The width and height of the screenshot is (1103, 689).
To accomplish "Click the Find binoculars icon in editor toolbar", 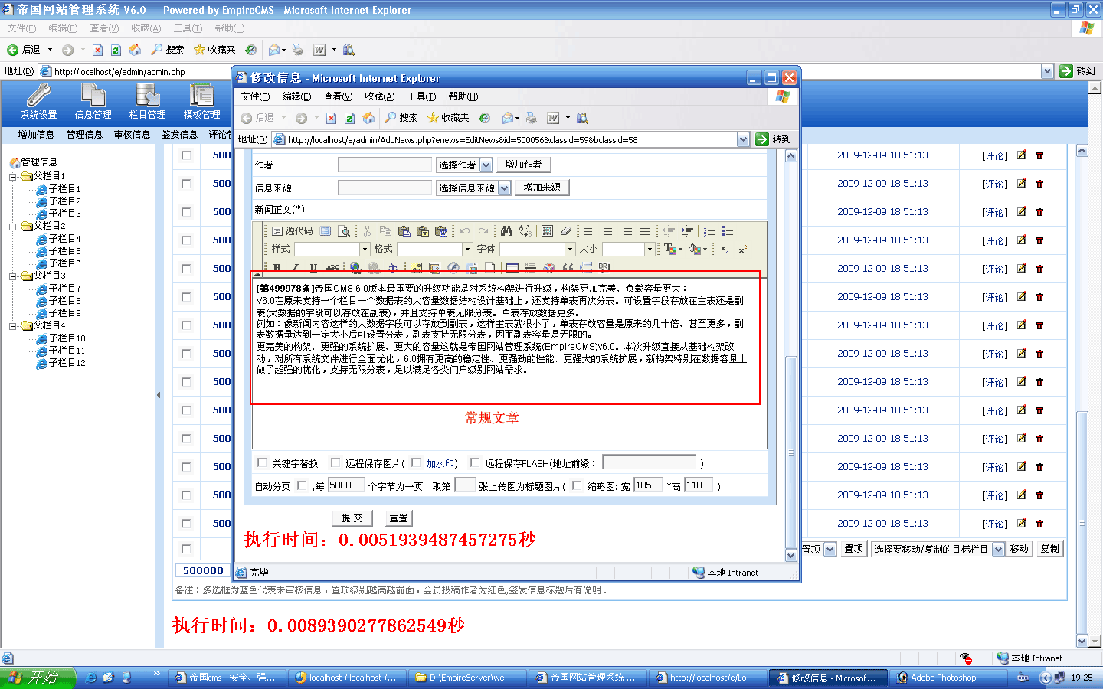I will tap(506, 230).
